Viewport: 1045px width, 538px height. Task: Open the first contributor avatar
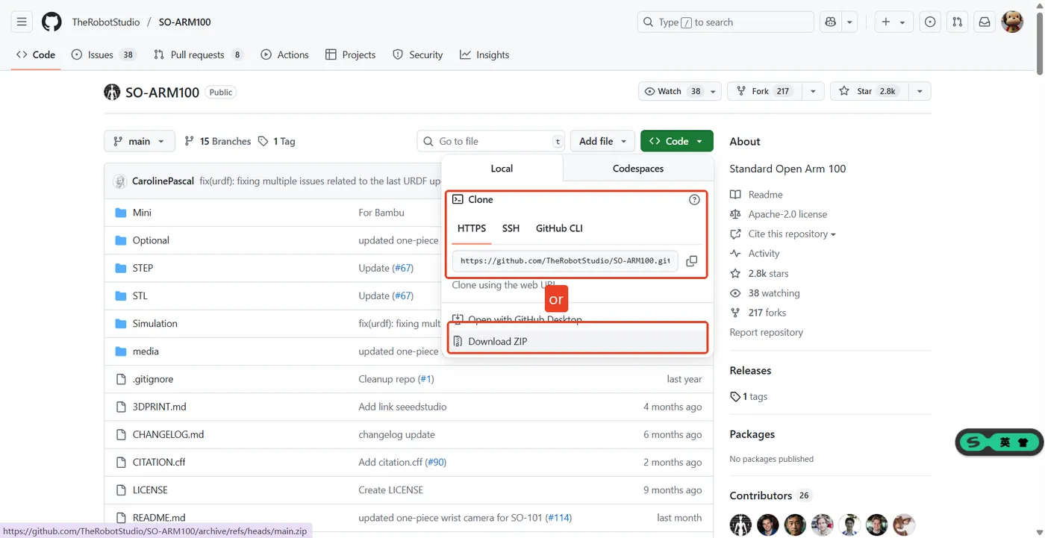740,524
